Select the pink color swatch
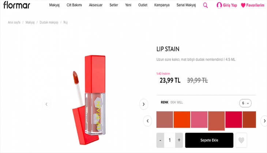The width and height of the screenshot is (267, 153). (x=199, y=119)
